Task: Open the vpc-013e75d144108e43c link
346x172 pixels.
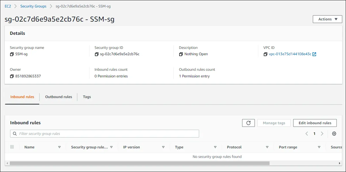Action: [290, 54]
